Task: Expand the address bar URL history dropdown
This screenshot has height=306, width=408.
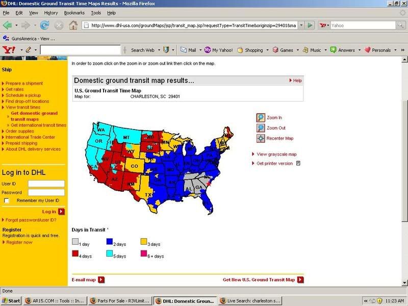Action: (x=301, y=25)
